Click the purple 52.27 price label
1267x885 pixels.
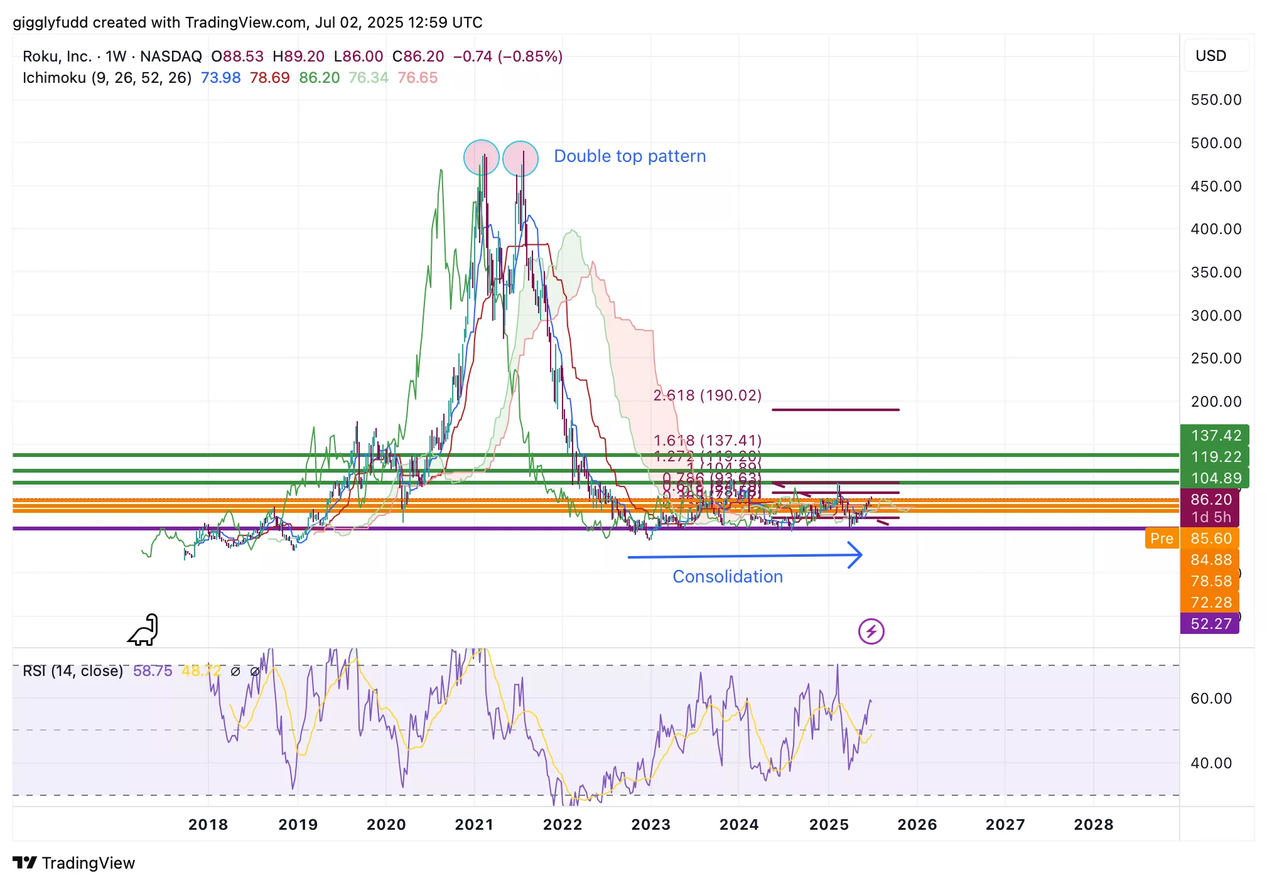click(1210, 623)
